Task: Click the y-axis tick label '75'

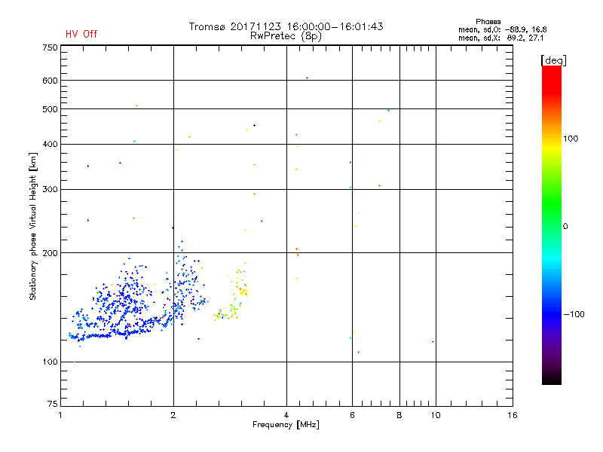Action: [53, 404]
